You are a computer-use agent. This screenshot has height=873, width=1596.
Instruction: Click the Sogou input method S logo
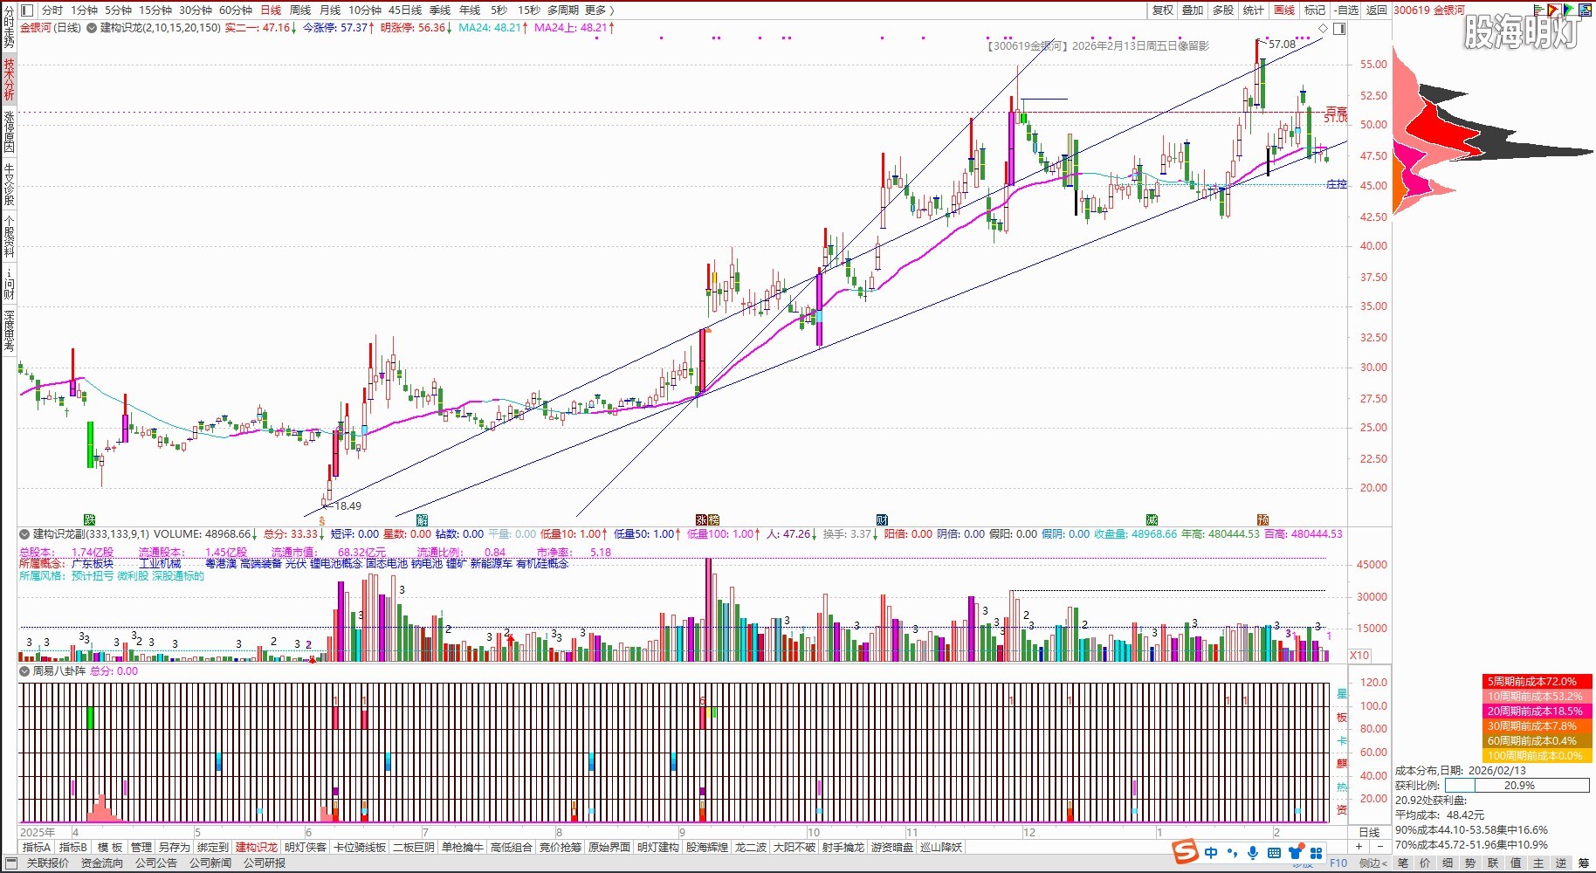[1185, 851]
